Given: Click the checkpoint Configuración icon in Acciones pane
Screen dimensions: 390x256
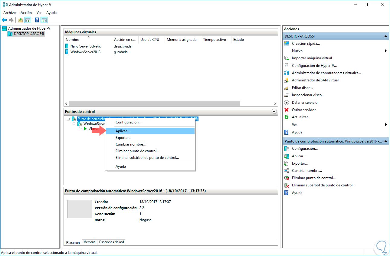Looking at the screenshot, I should point(287,149).
